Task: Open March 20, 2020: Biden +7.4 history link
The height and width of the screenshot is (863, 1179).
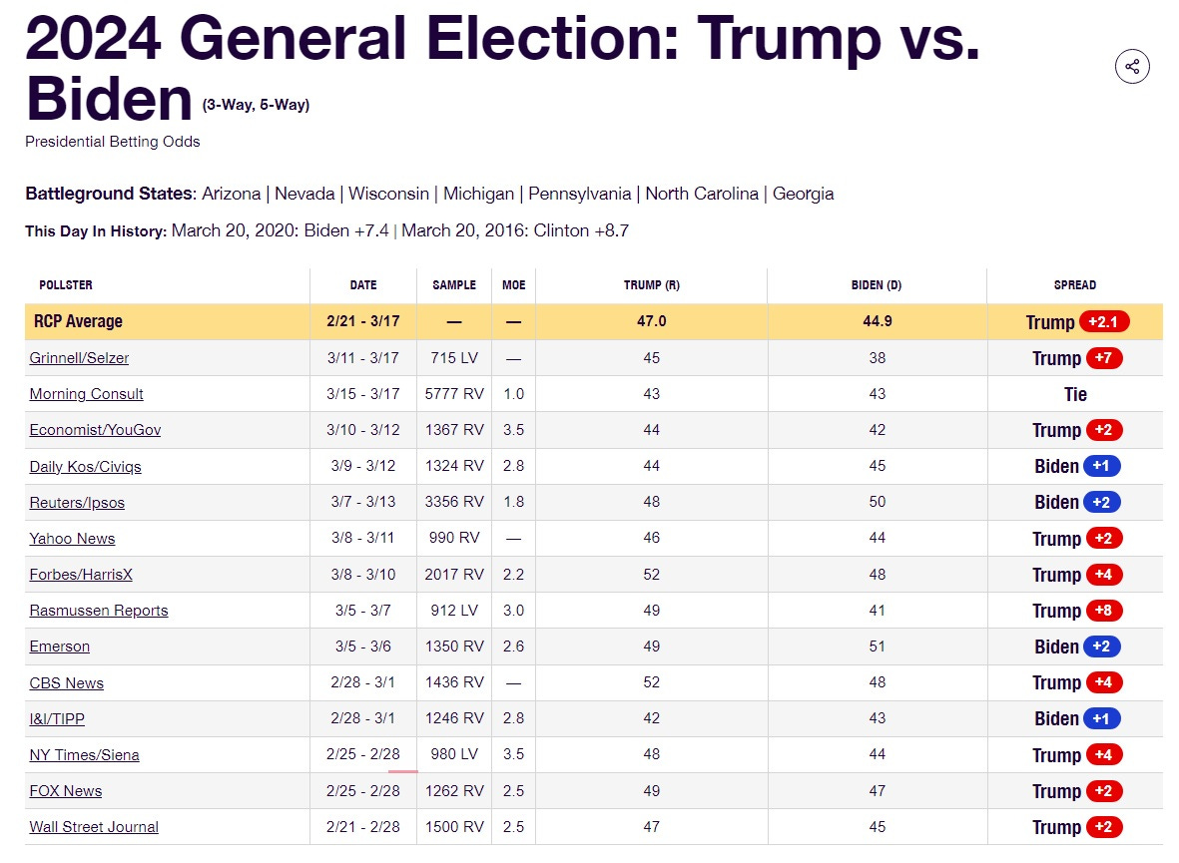Action: [281, 230]
